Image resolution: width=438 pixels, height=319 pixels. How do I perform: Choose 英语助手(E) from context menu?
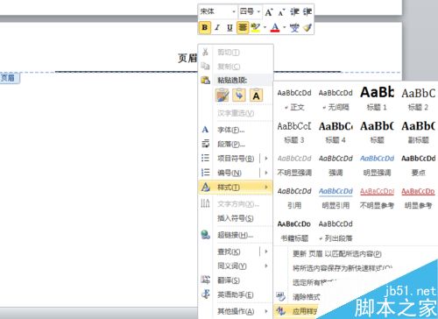[236, 294]
